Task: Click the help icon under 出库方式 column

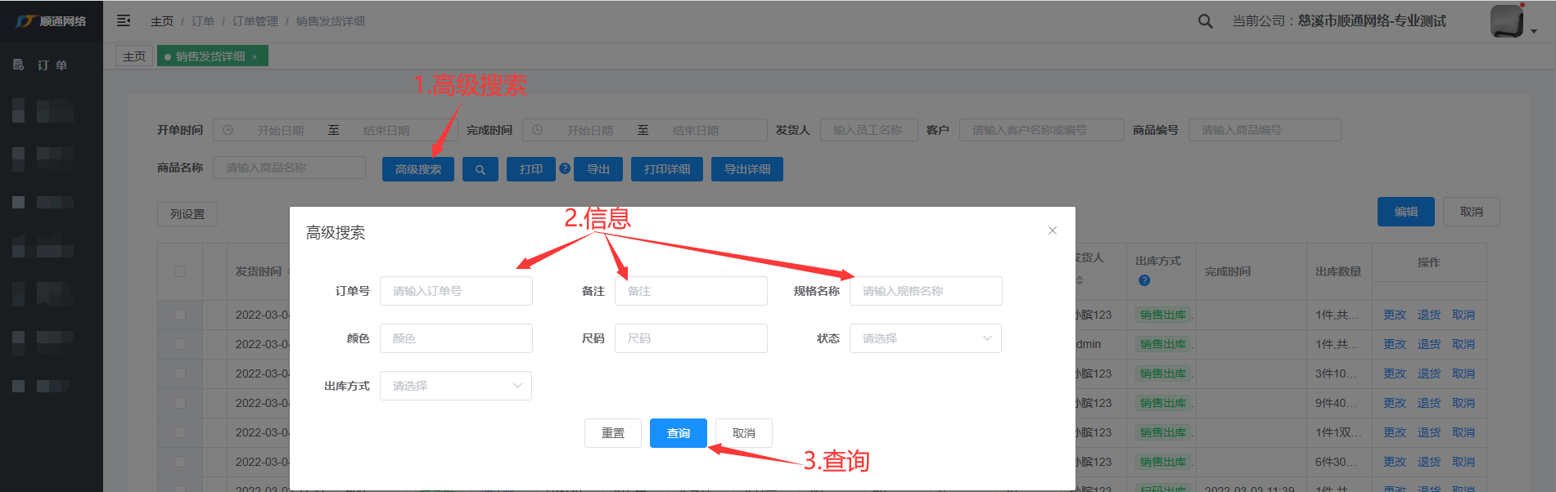Action: coord(1144,280)
